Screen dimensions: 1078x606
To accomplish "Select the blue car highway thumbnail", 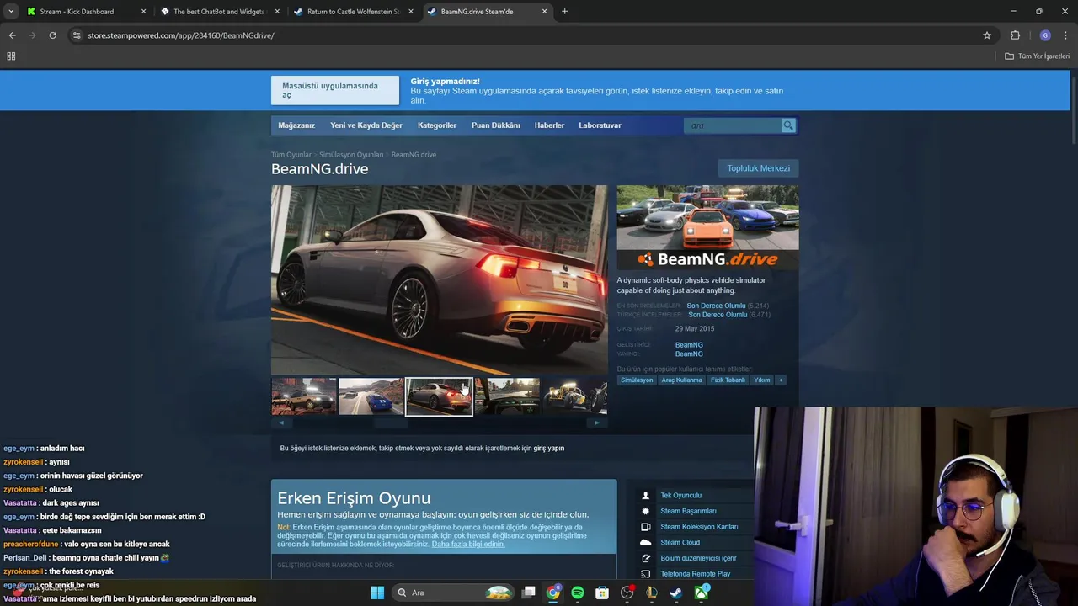I will tap(371, 396).
